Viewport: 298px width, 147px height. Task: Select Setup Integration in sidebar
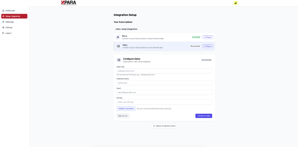pos(14,16)
